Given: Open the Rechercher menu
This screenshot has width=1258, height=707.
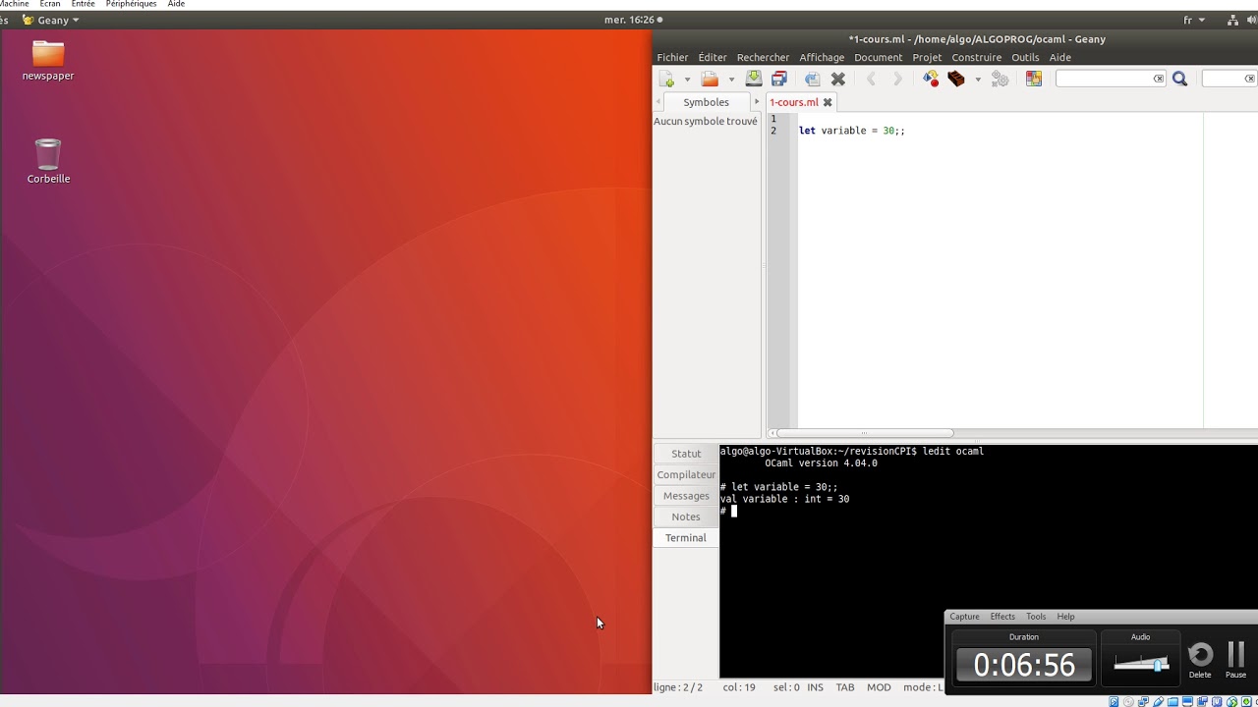Looking at the screenshot, I should pyautogui.click(x=763, y=58).
